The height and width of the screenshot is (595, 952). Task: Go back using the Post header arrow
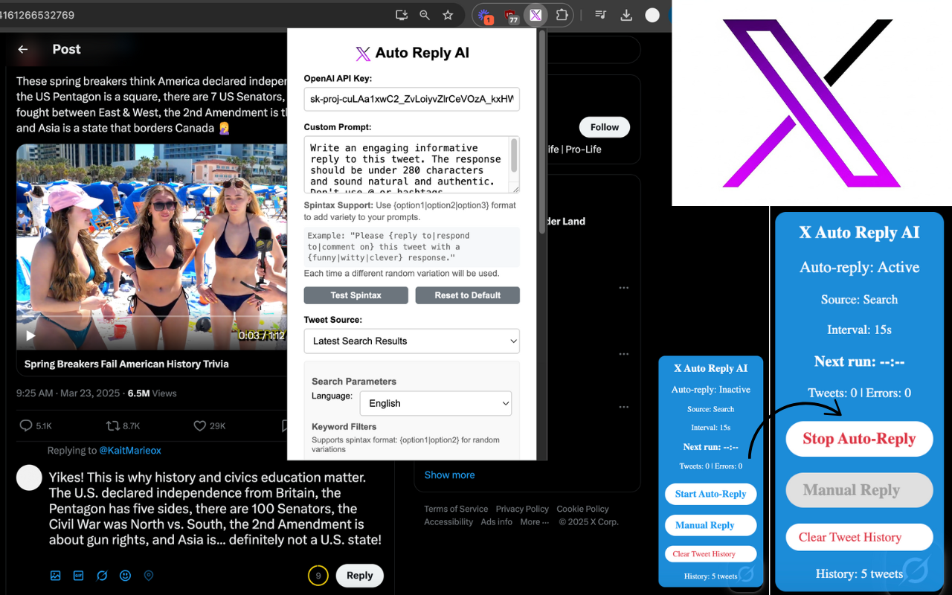(23, 49)
